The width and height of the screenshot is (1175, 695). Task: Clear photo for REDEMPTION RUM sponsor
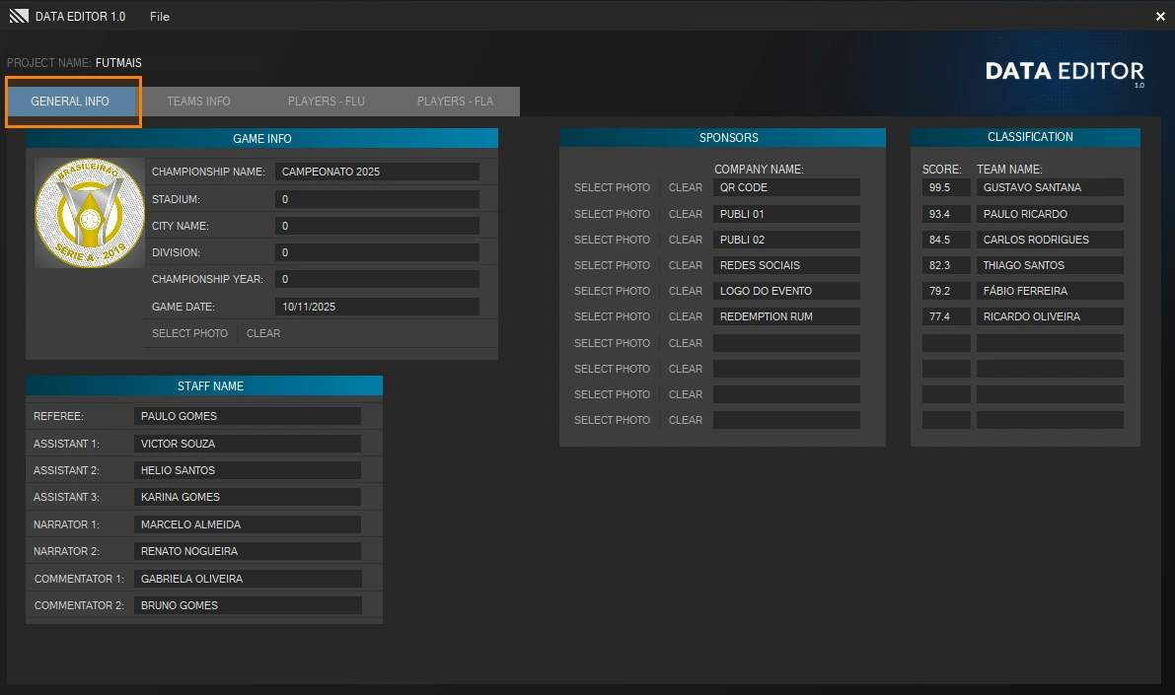point(686,316)
